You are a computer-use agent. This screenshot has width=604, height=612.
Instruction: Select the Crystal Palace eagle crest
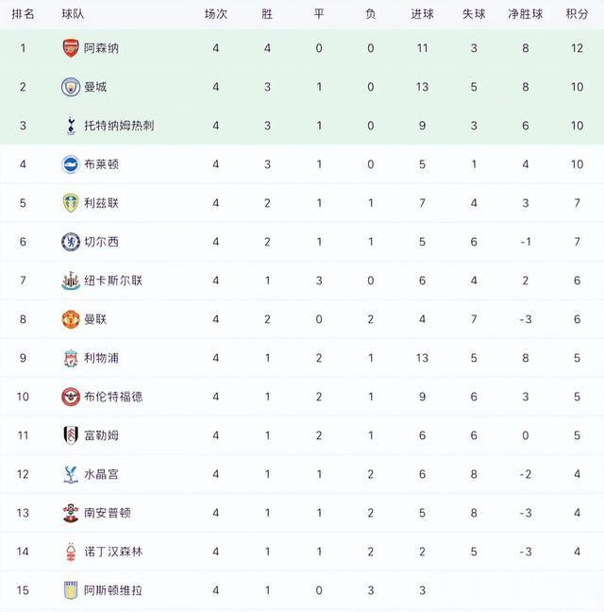pyautogui.click(x=71, y=474)
